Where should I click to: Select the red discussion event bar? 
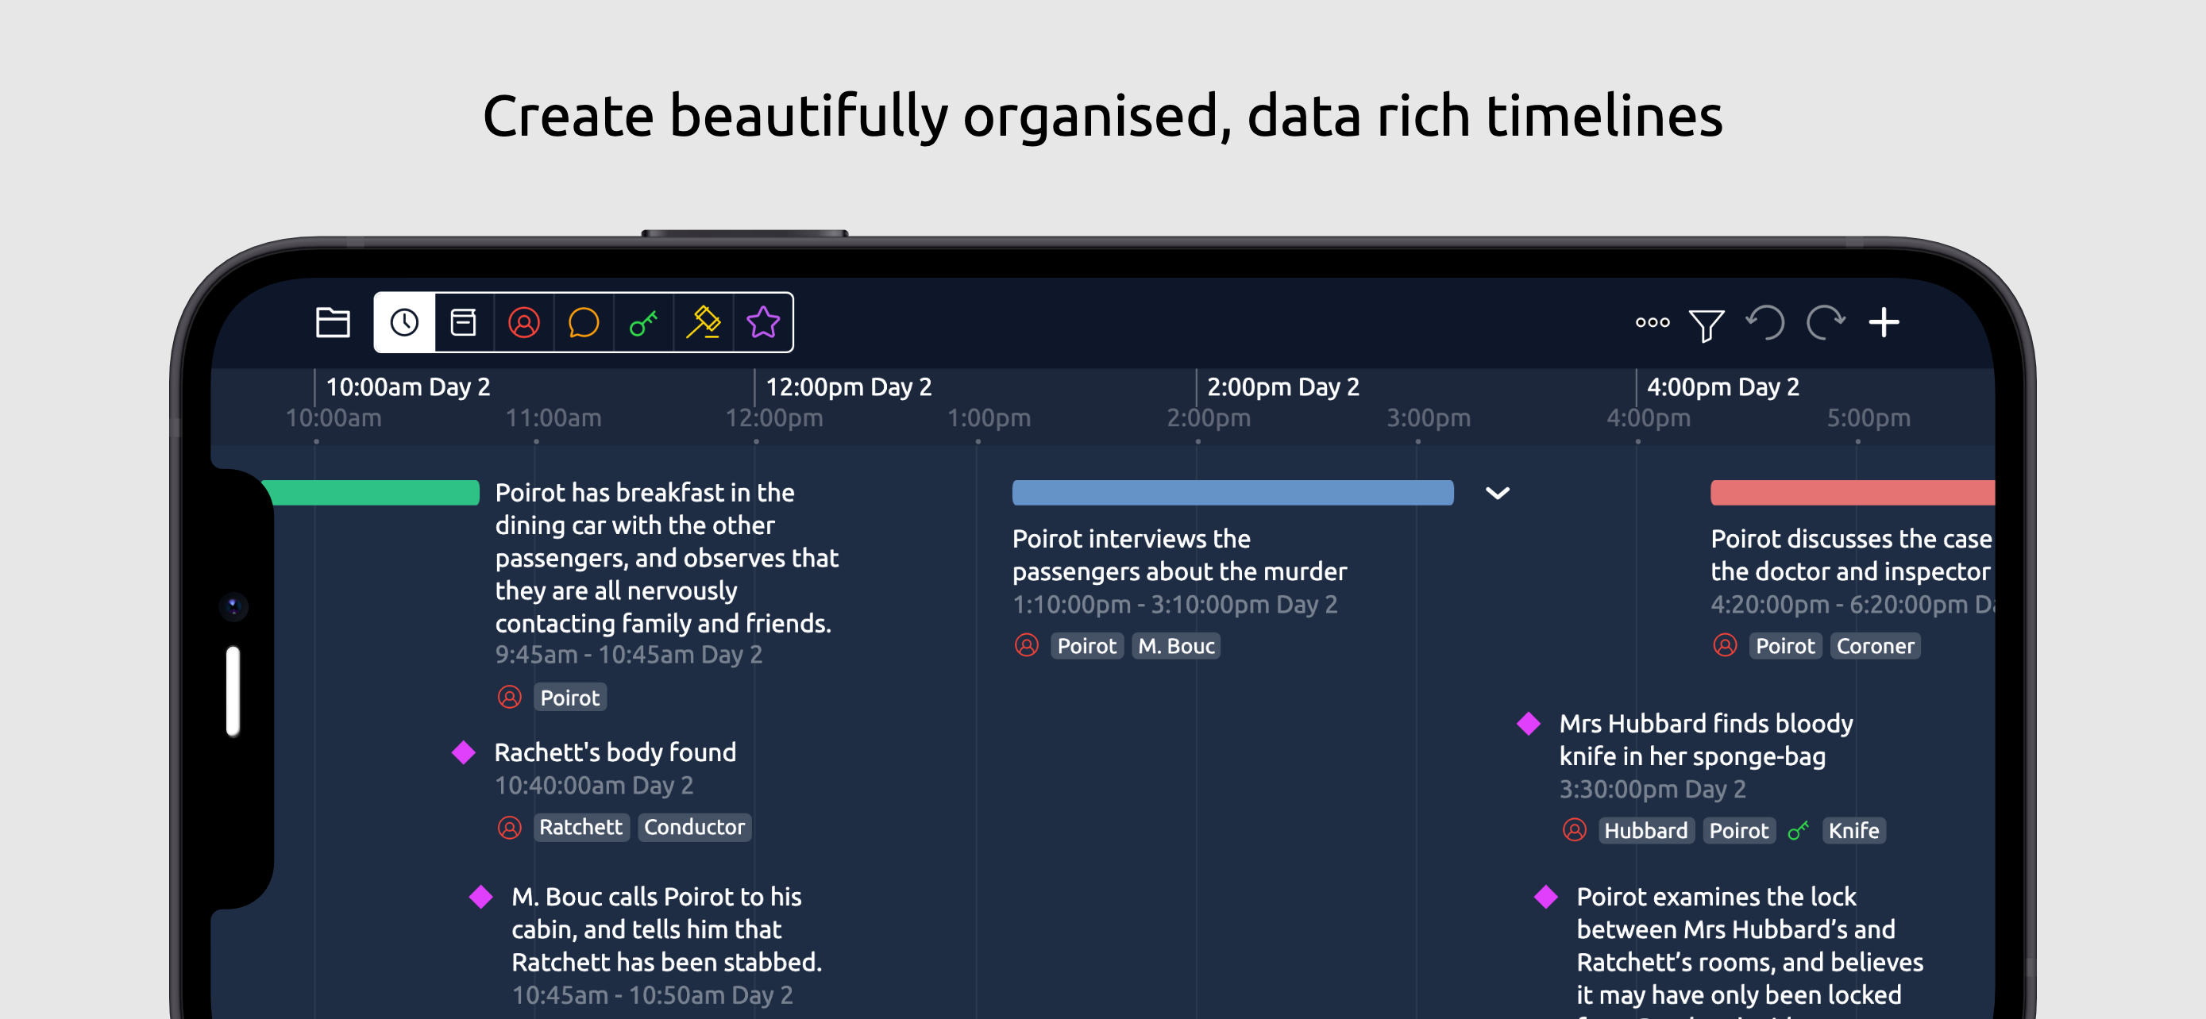(x=1853, y=493)
